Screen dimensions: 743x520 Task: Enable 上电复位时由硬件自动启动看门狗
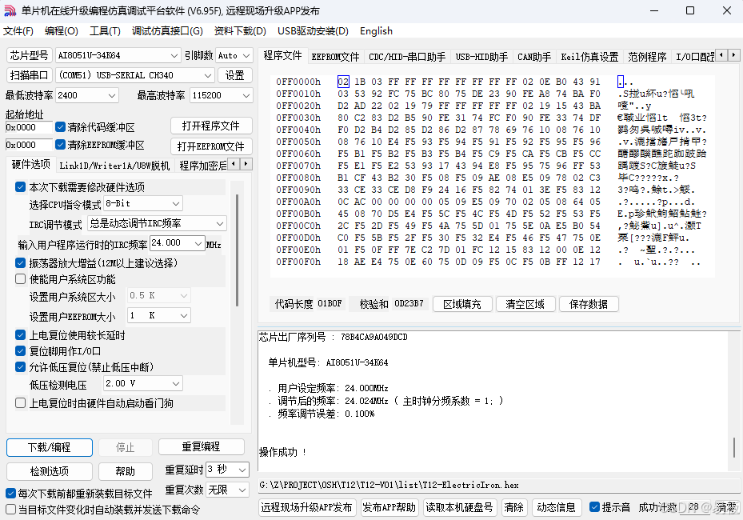(20, 403)
